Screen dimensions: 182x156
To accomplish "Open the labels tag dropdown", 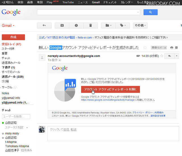I will [x=123, y=25].
